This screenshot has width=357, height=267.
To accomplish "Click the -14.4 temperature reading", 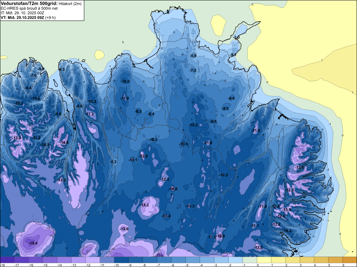I will [x=64, y=143].
